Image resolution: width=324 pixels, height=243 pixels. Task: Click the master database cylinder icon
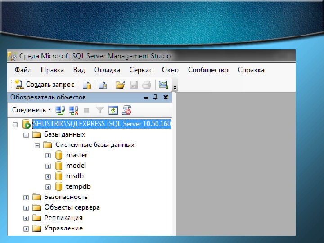[58, 155]
